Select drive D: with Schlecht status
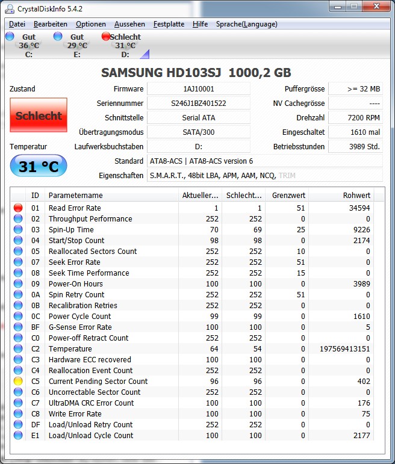The height and width of the screenshot is (464, 395). (125, 45)
